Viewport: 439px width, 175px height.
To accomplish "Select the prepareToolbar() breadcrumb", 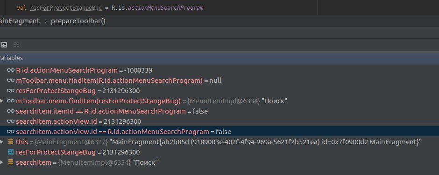I will coord(78,21).
